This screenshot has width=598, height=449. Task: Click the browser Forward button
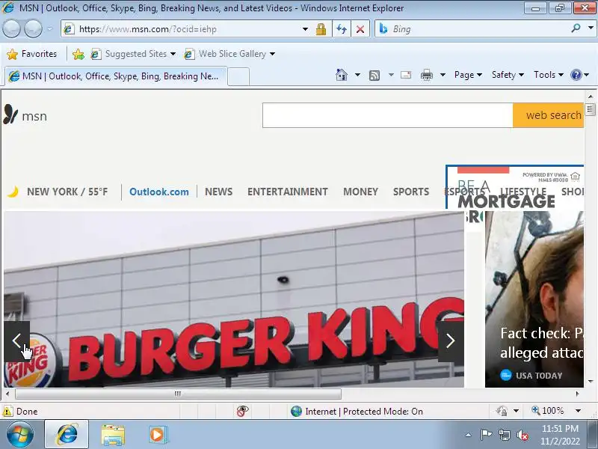33,29
